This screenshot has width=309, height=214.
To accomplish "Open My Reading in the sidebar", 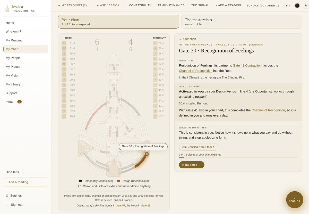I will coord(25,40).
